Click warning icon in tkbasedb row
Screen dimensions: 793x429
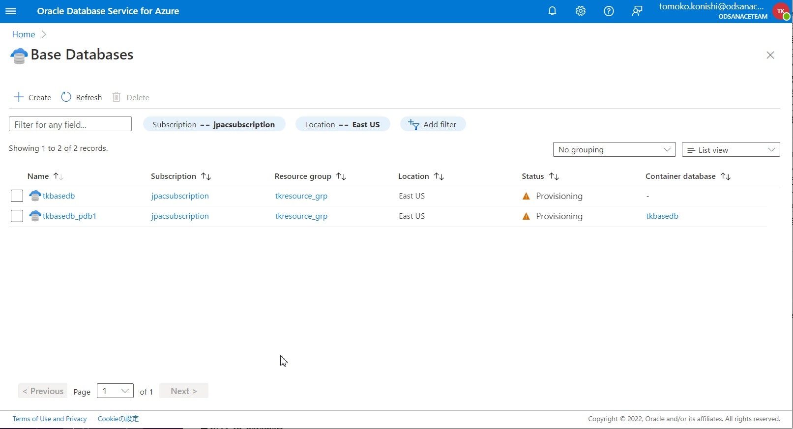(x=526, y=196)
